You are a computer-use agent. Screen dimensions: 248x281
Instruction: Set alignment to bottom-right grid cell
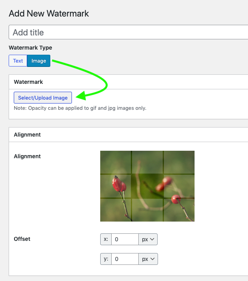(179, 210)
